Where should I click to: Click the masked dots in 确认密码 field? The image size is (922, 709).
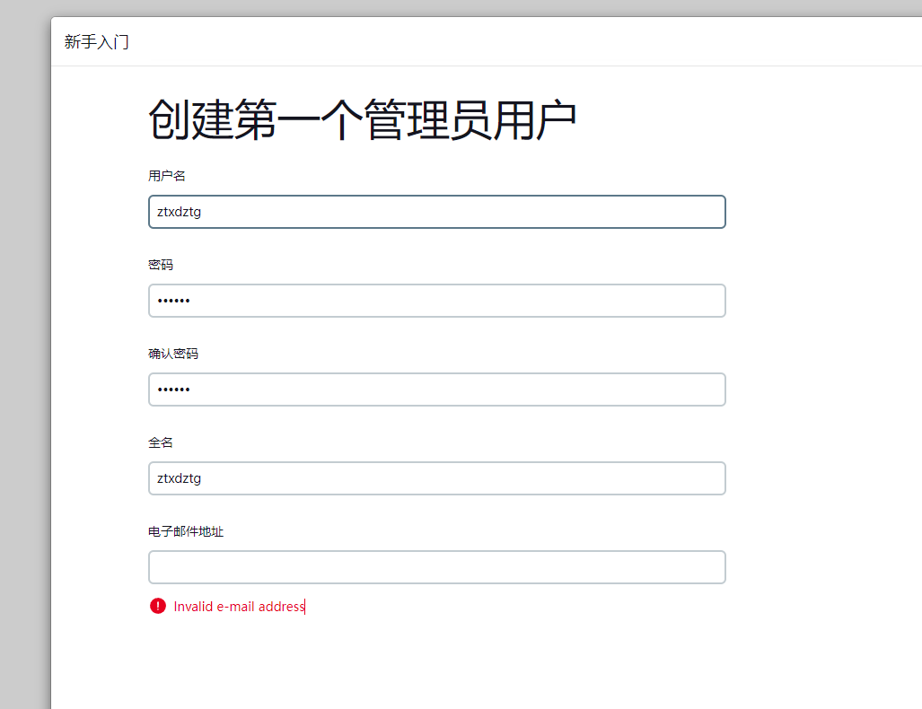click(x=173, y=390)
